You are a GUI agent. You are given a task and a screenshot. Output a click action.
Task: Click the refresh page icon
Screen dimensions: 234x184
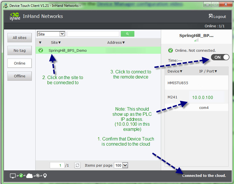pyautogui.click(x=77, y=165)
